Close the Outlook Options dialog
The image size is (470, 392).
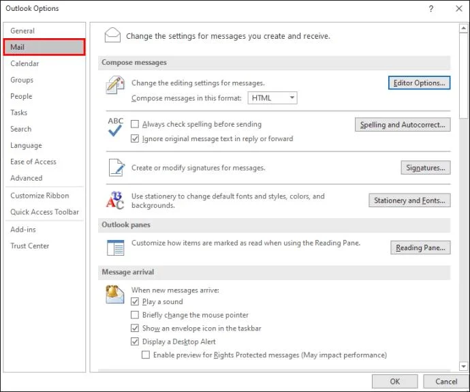click(458, 8)
